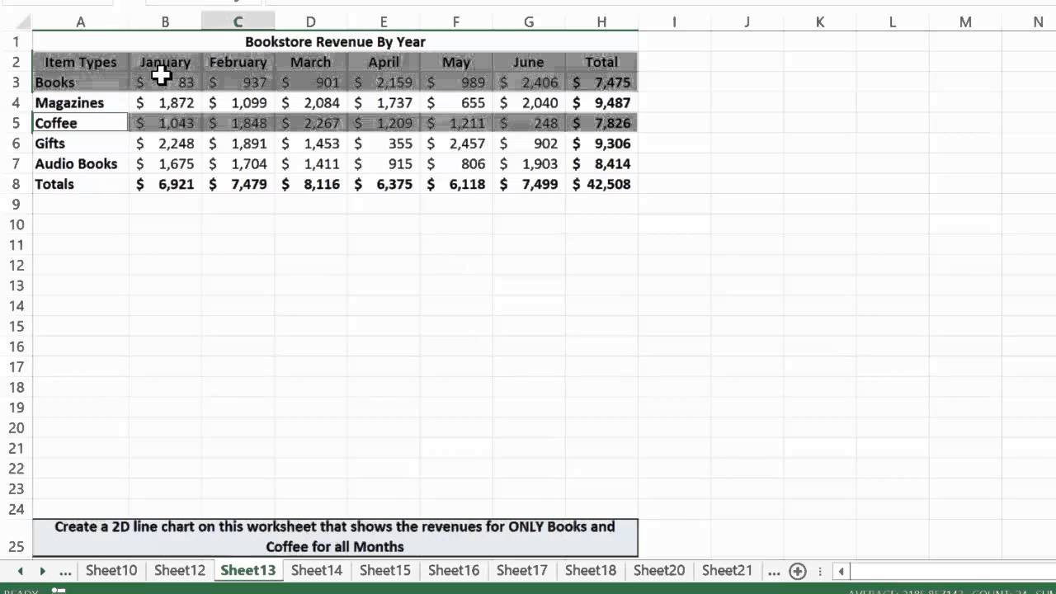Select column H header
The image size is (1056, 594).
coord(601,22)
